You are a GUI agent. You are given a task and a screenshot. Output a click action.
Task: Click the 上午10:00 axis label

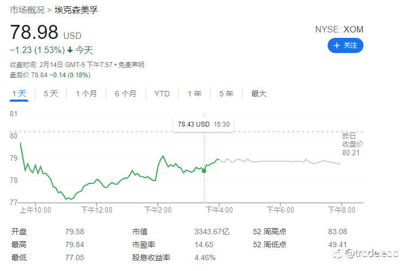point(35,210)
